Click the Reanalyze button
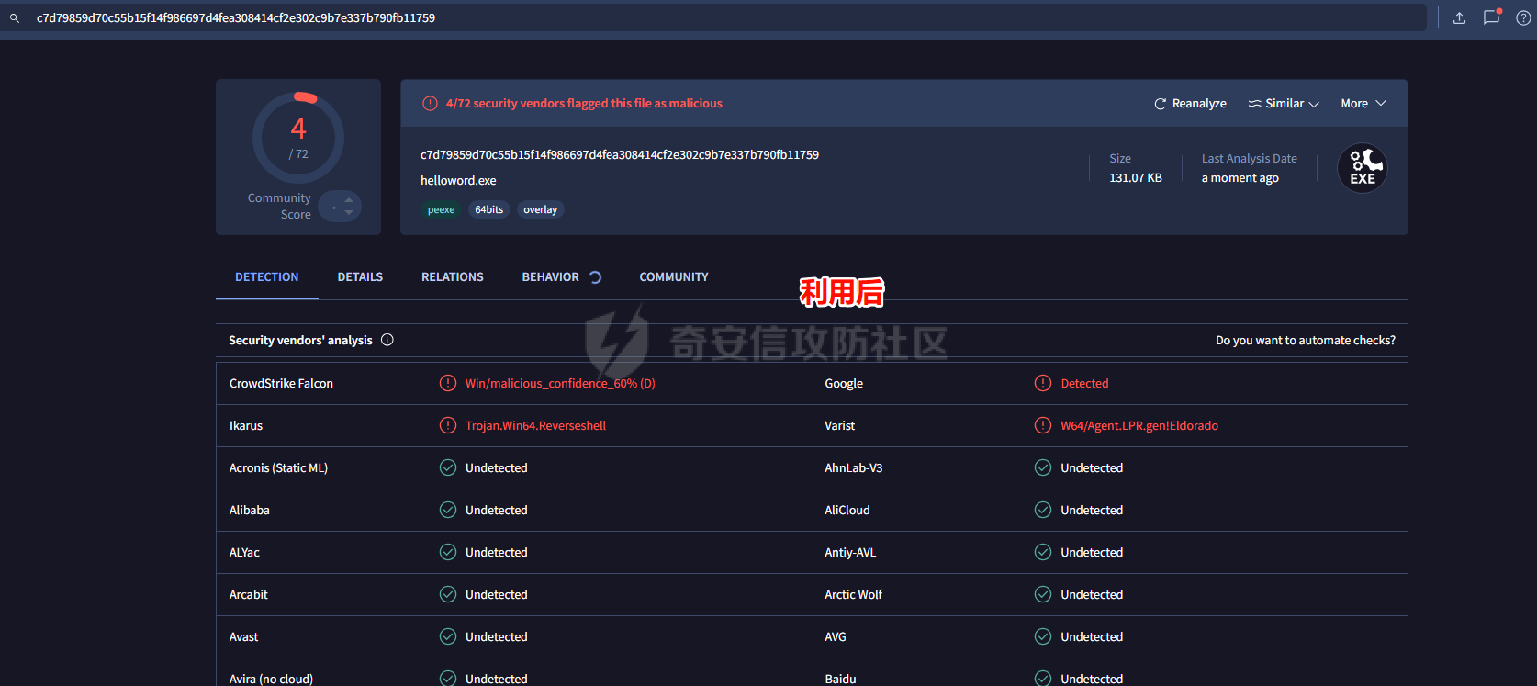This screenshot has height=686, width=1537. pos(1190,104)
